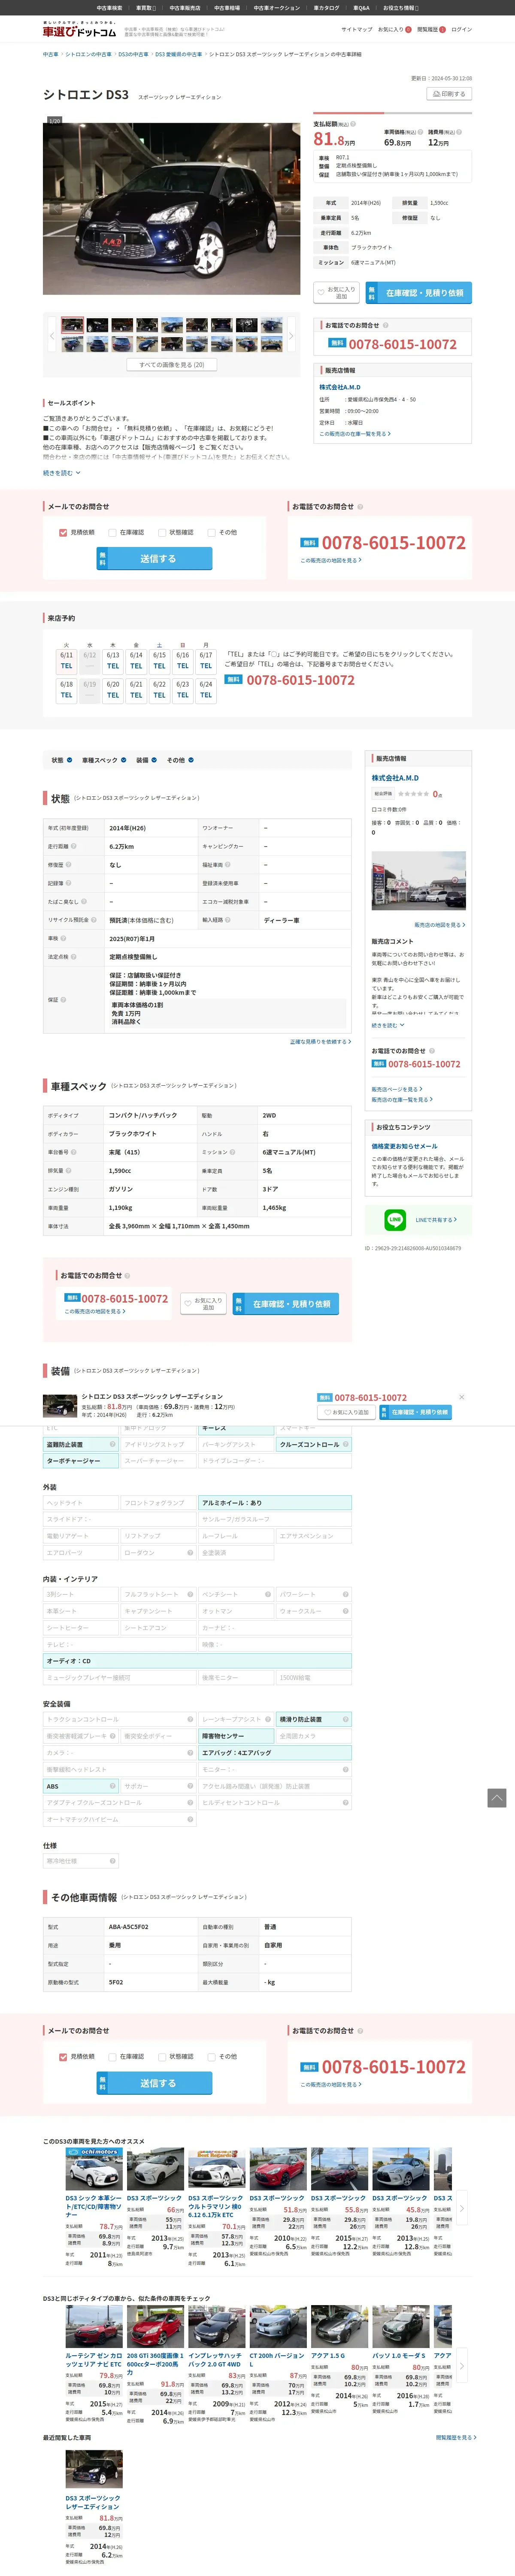This screenshot has width=515, height=2576.
Task: Expand 続きを読む under the セールスポイント section
Action: tap(61, 473)
